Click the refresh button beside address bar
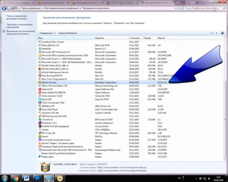Screen dimensions: 228x182 click(x=180, y=8)
